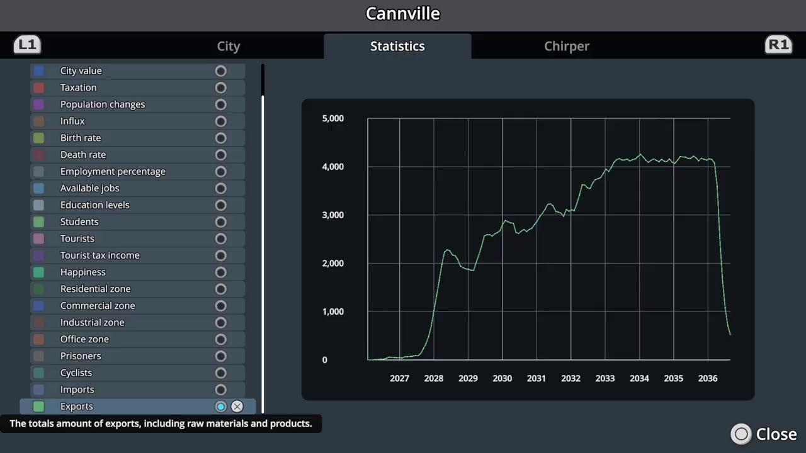Screen dimensions: 806x453
Task: Select the Employment percentage radio button
Action: tap(220, 172)
